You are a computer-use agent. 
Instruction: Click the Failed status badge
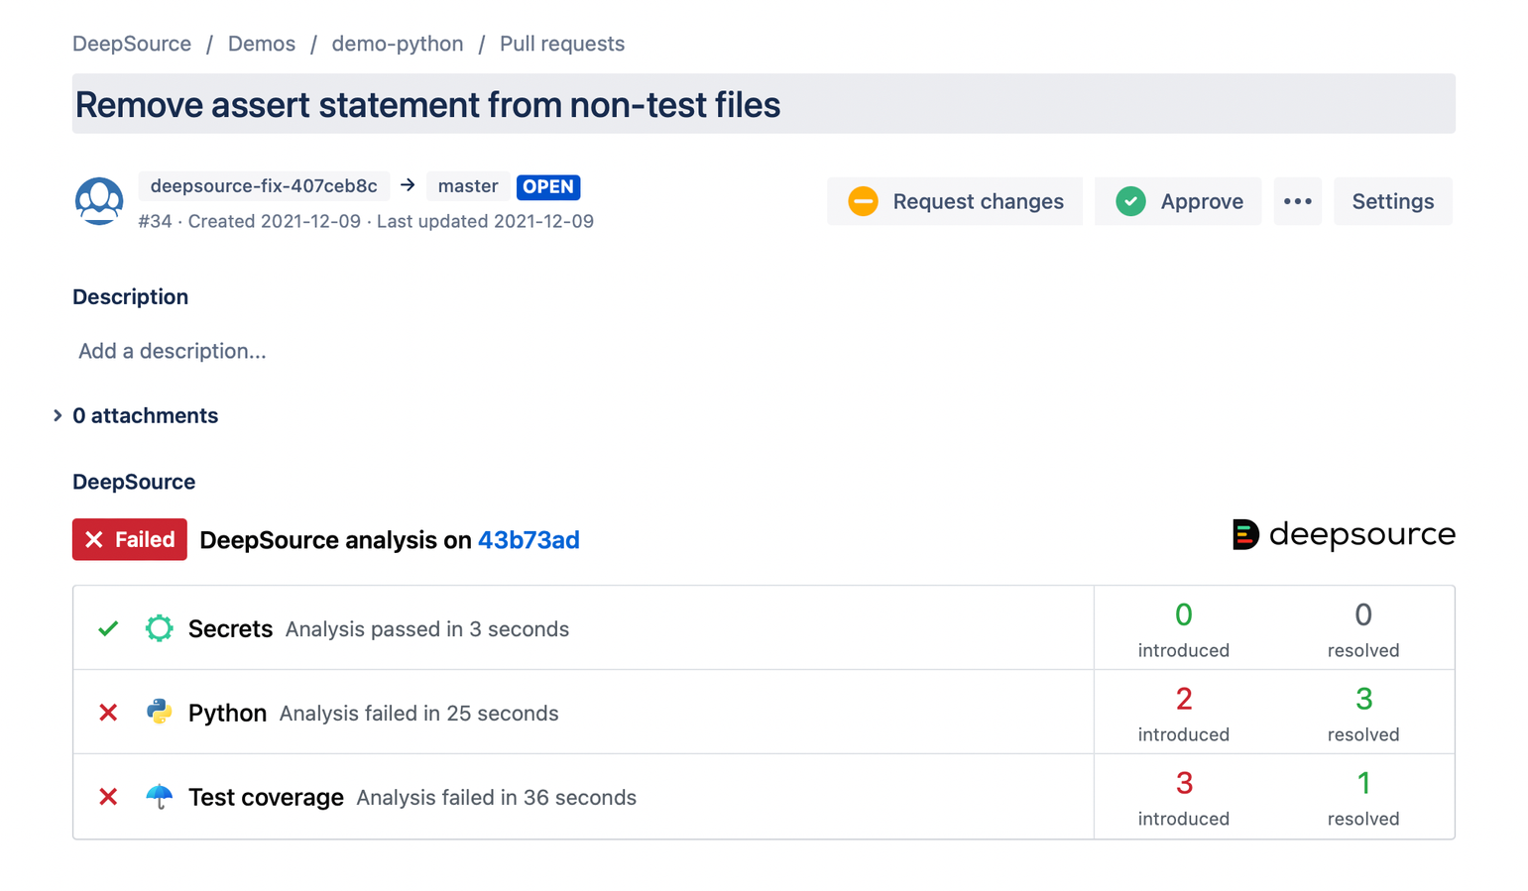pyautogui.click(x=130, y=539)
